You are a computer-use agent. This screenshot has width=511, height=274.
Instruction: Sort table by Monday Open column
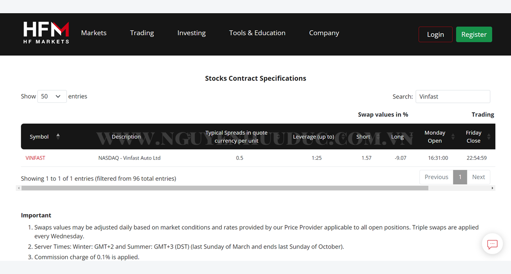(x=435, y=137)
